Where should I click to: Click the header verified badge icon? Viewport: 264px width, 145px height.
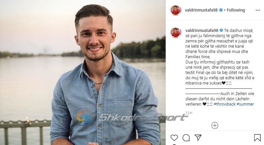coord(221,10)
